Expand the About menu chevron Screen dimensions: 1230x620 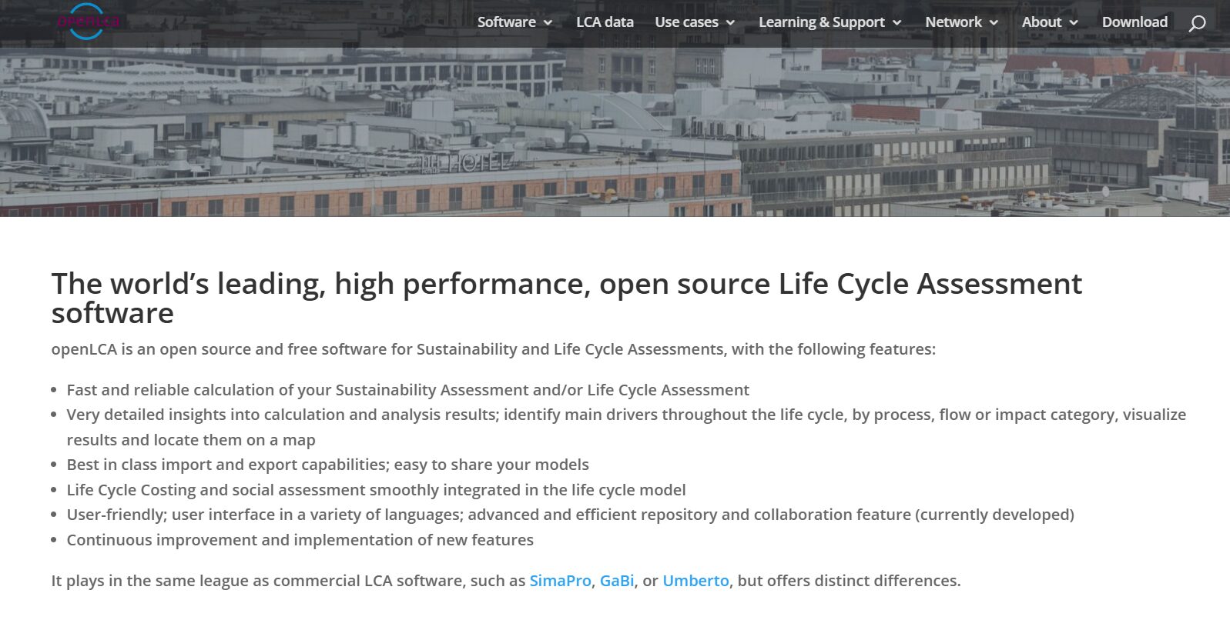point(1074,22)
